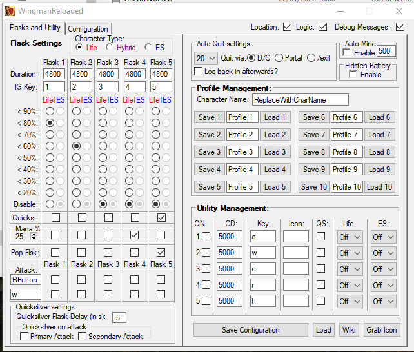Click the Load 3 profile button
Screen dimensions: 414x352
pyautogui.click(x=275, y=152)
